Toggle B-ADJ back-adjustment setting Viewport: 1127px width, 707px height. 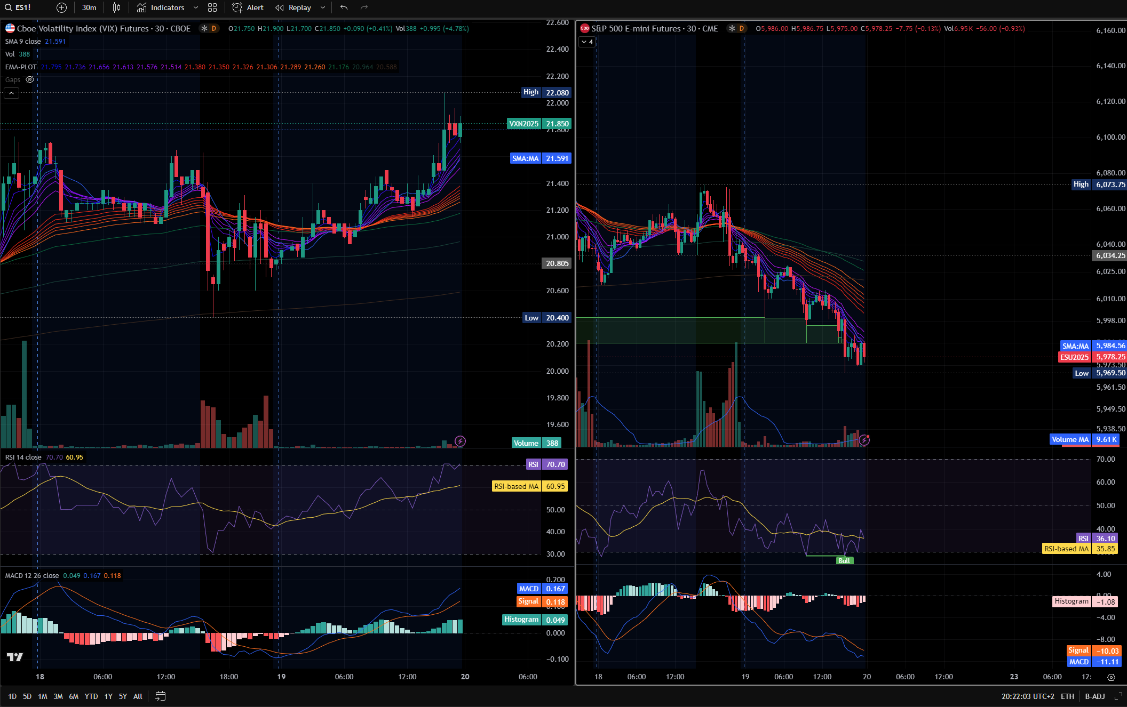tap(1095, 696)
